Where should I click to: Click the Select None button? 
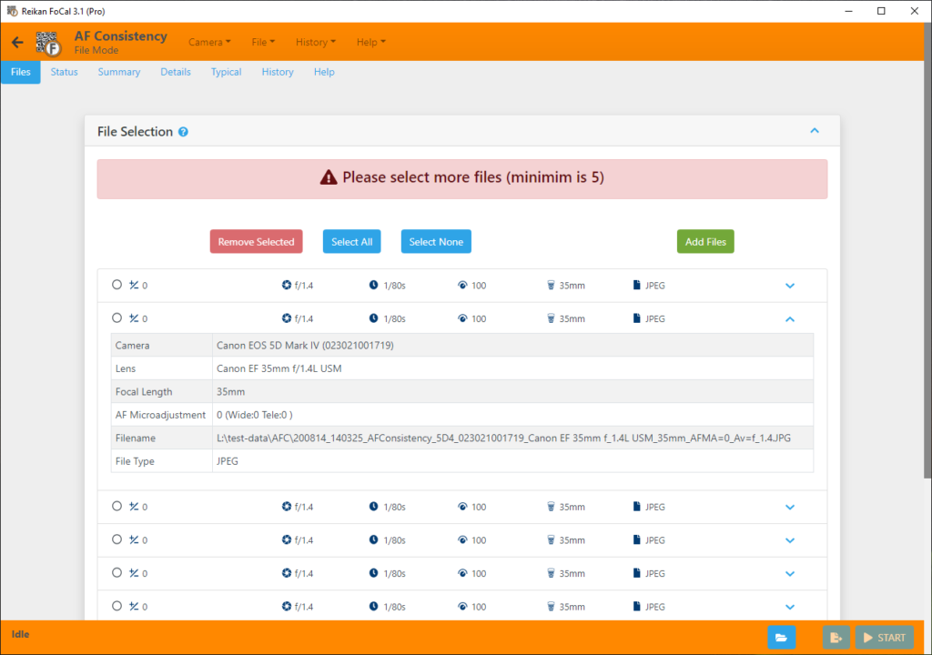point(436,241)
